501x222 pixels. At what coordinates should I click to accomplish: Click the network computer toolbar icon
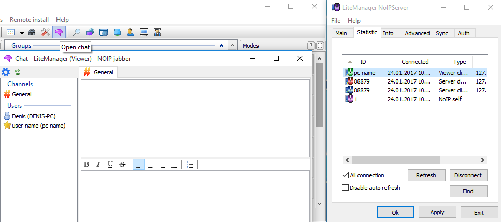117,32
